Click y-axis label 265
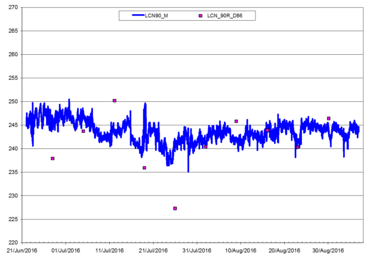The width and height of the screenshot is (382, 261). coord(13,31)
